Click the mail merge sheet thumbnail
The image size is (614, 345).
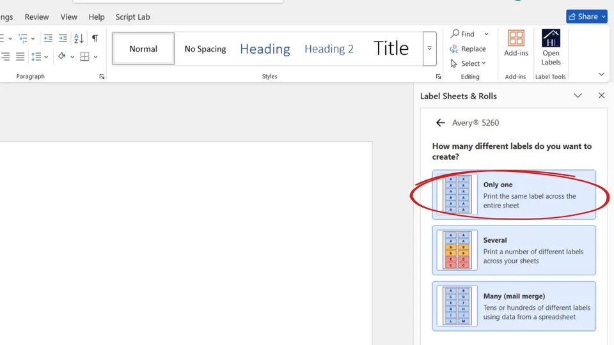coord(457,306)
